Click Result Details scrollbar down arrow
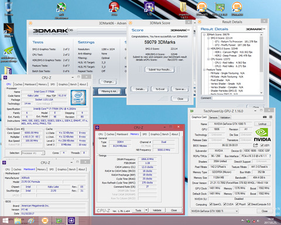This screenshot has height=225, width=281. coord(262,93)
